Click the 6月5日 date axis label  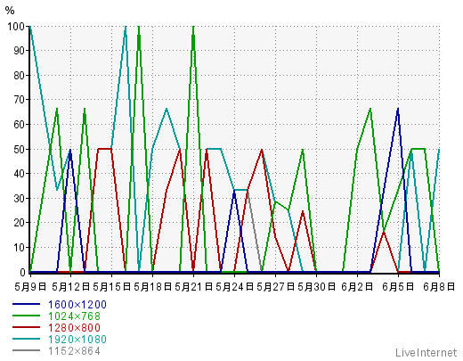[x=398, y=287]
